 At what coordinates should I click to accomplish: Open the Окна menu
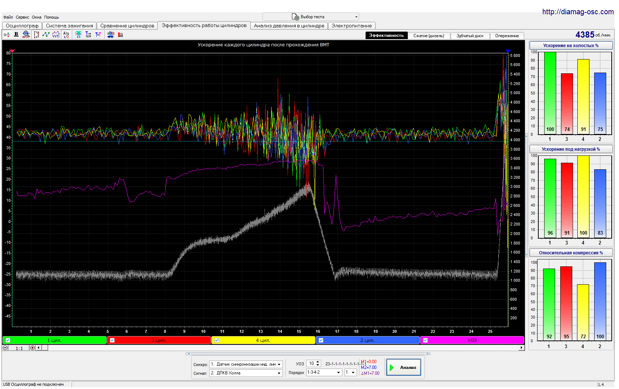(36, 17)
